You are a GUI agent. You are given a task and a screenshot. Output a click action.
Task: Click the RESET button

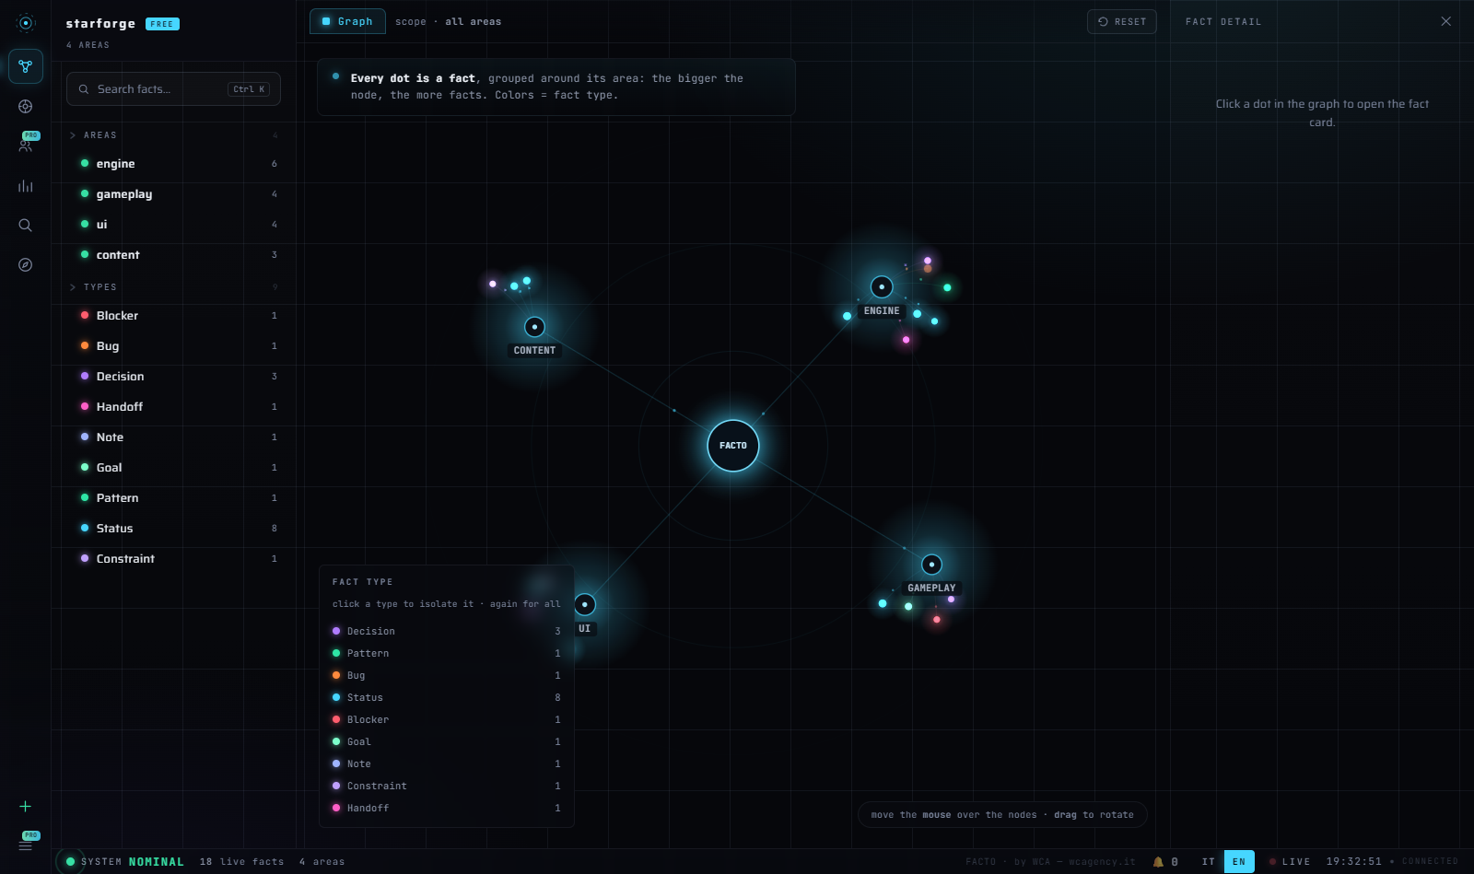coord(1122,21)
